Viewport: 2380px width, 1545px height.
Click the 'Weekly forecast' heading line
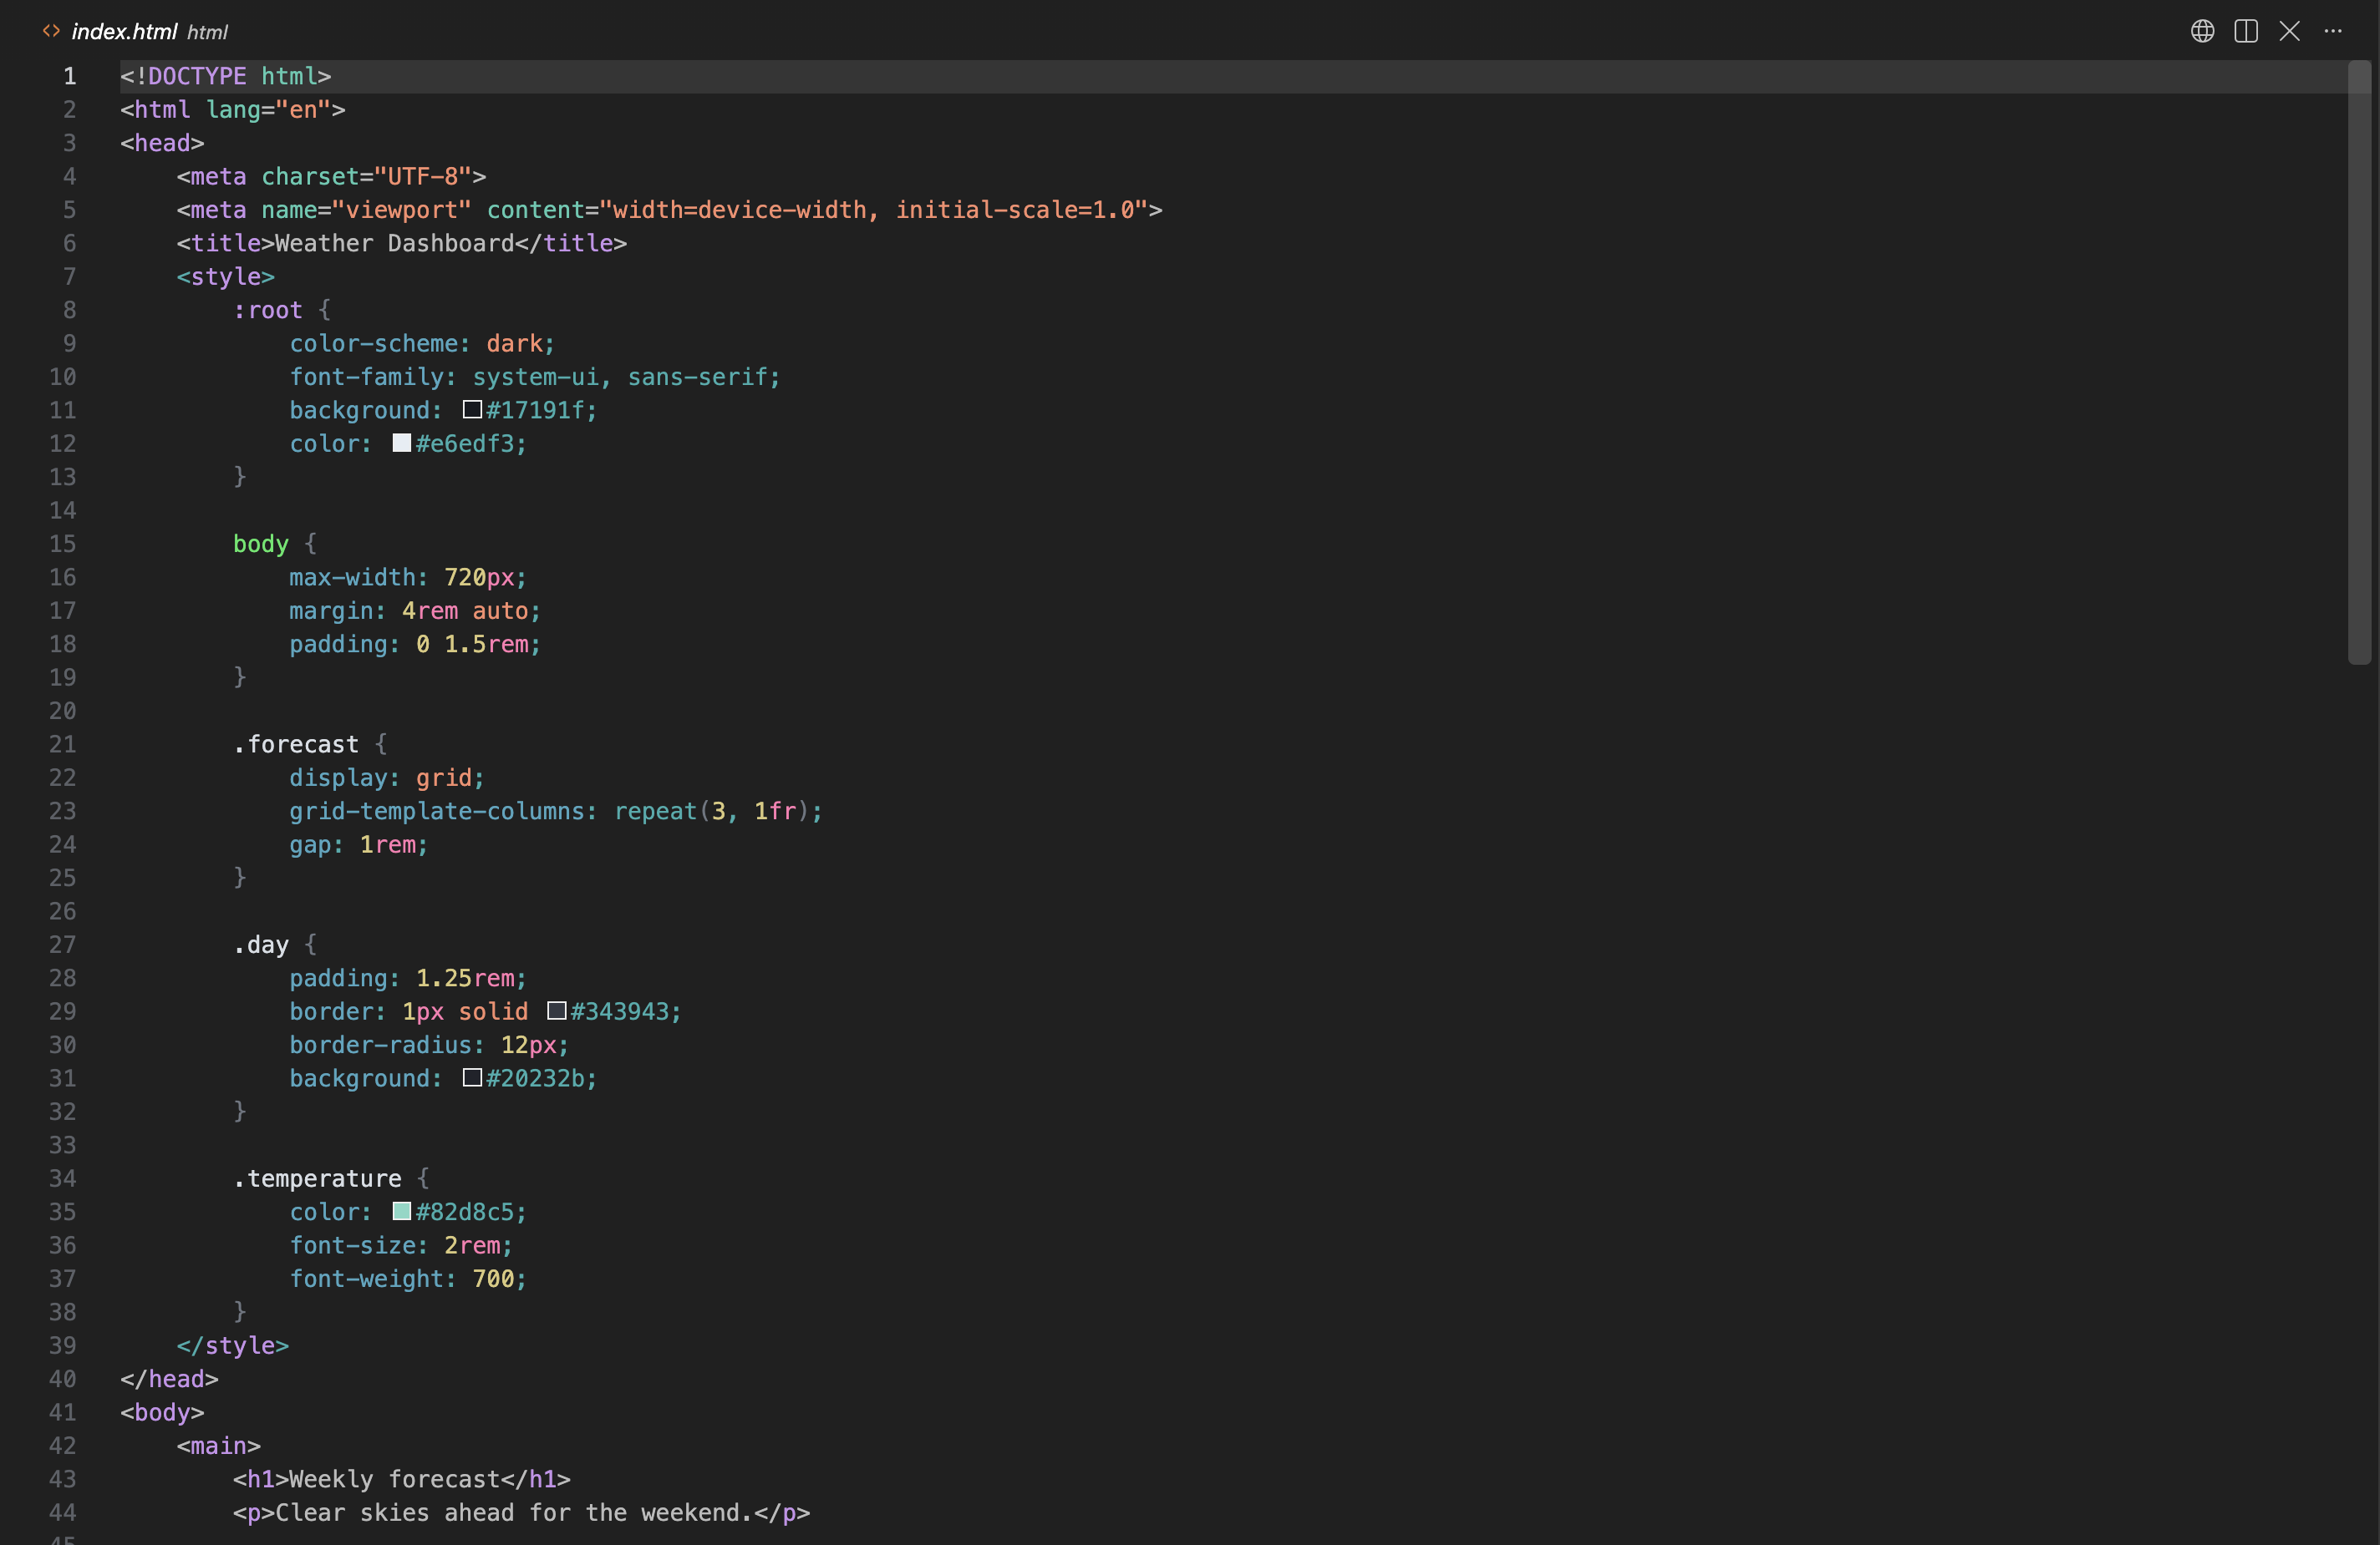click(402, 1479)
